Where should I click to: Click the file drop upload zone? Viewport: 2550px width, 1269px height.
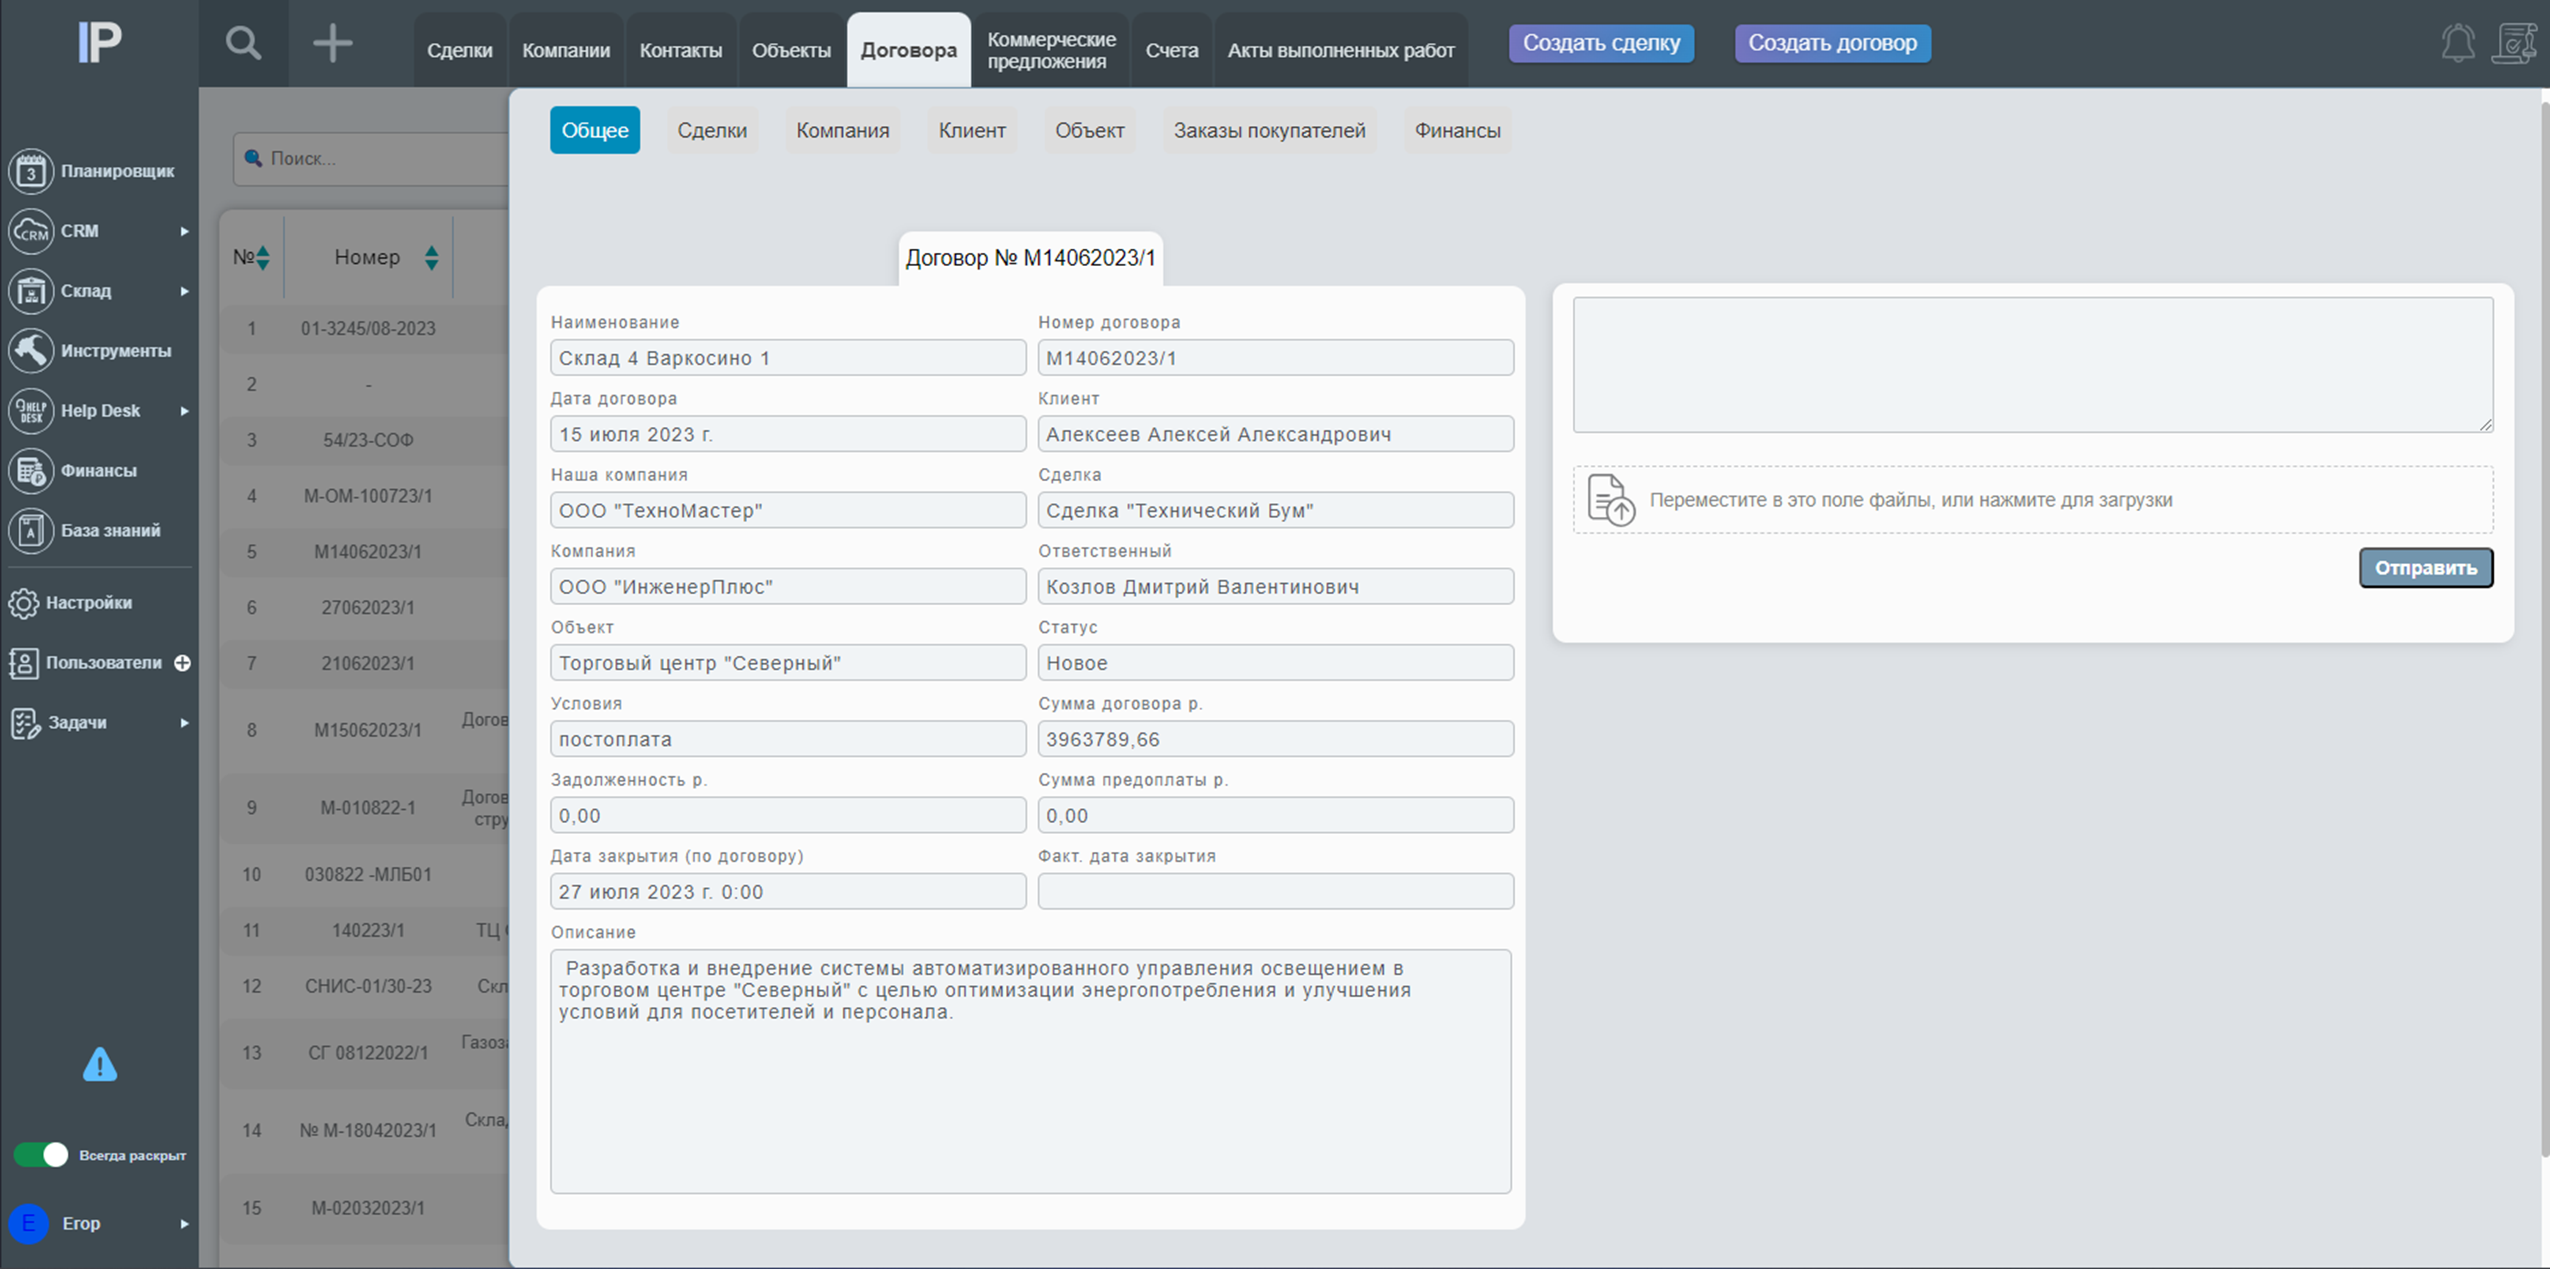point(2033,500)
